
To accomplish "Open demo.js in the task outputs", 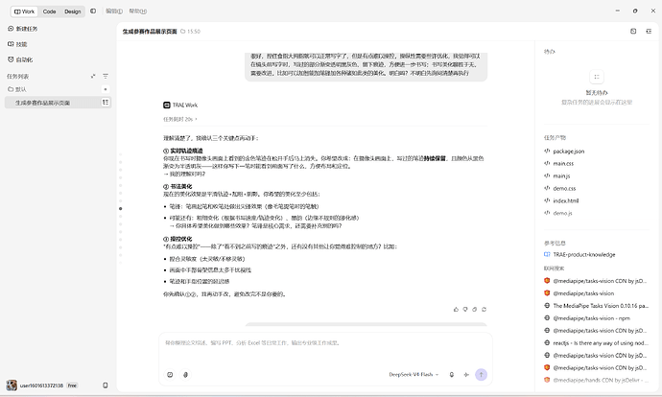I will [562, 213].
